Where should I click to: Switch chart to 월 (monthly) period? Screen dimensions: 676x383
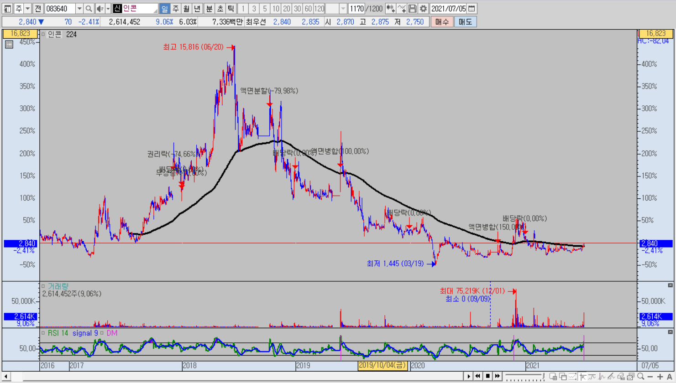186,9
